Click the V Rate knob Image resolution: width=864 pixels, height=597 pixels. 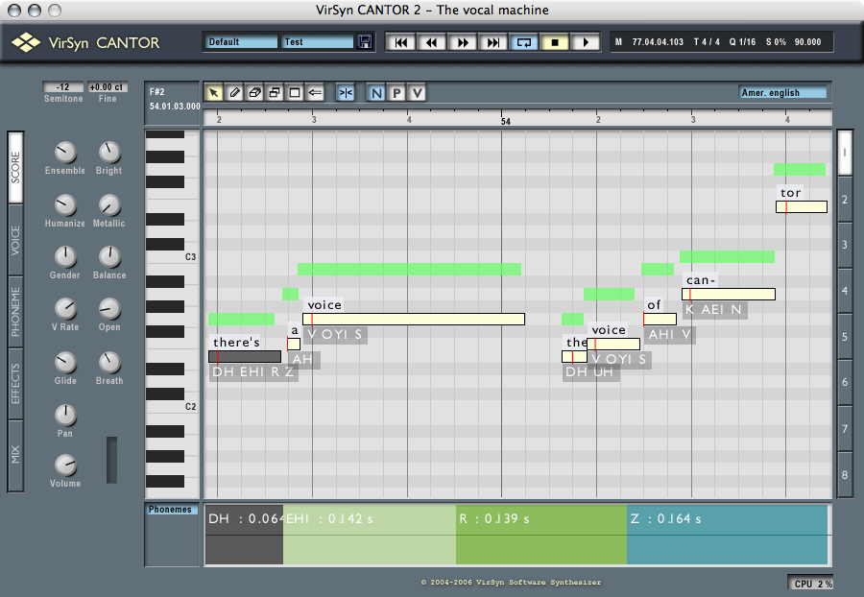point(65,309)
